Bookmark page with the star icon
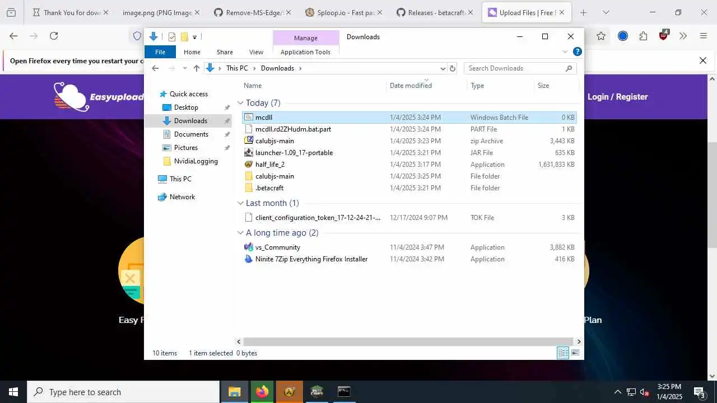Viewport: 717px width, 403px height. (601, 36)
